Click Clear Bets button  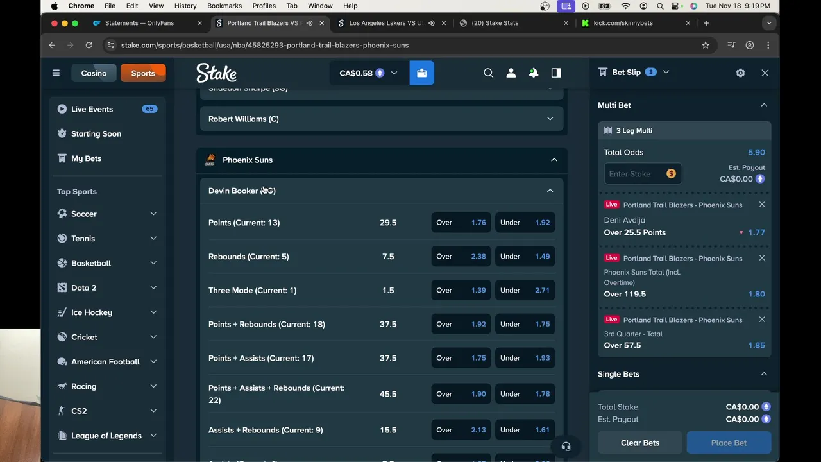tap(640, 443)
